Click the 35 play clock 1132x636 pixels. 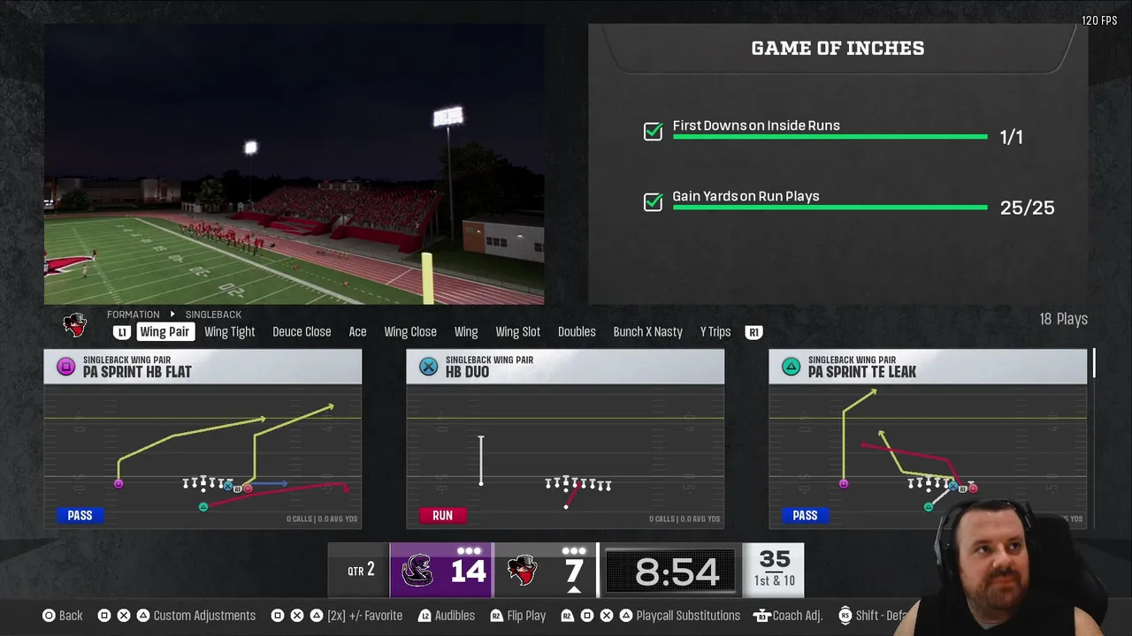774,559
